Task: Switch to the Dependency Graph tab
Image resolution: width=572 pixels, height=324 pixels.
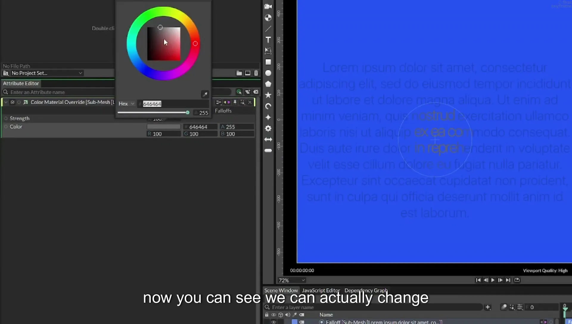Action: click(366, 290)
